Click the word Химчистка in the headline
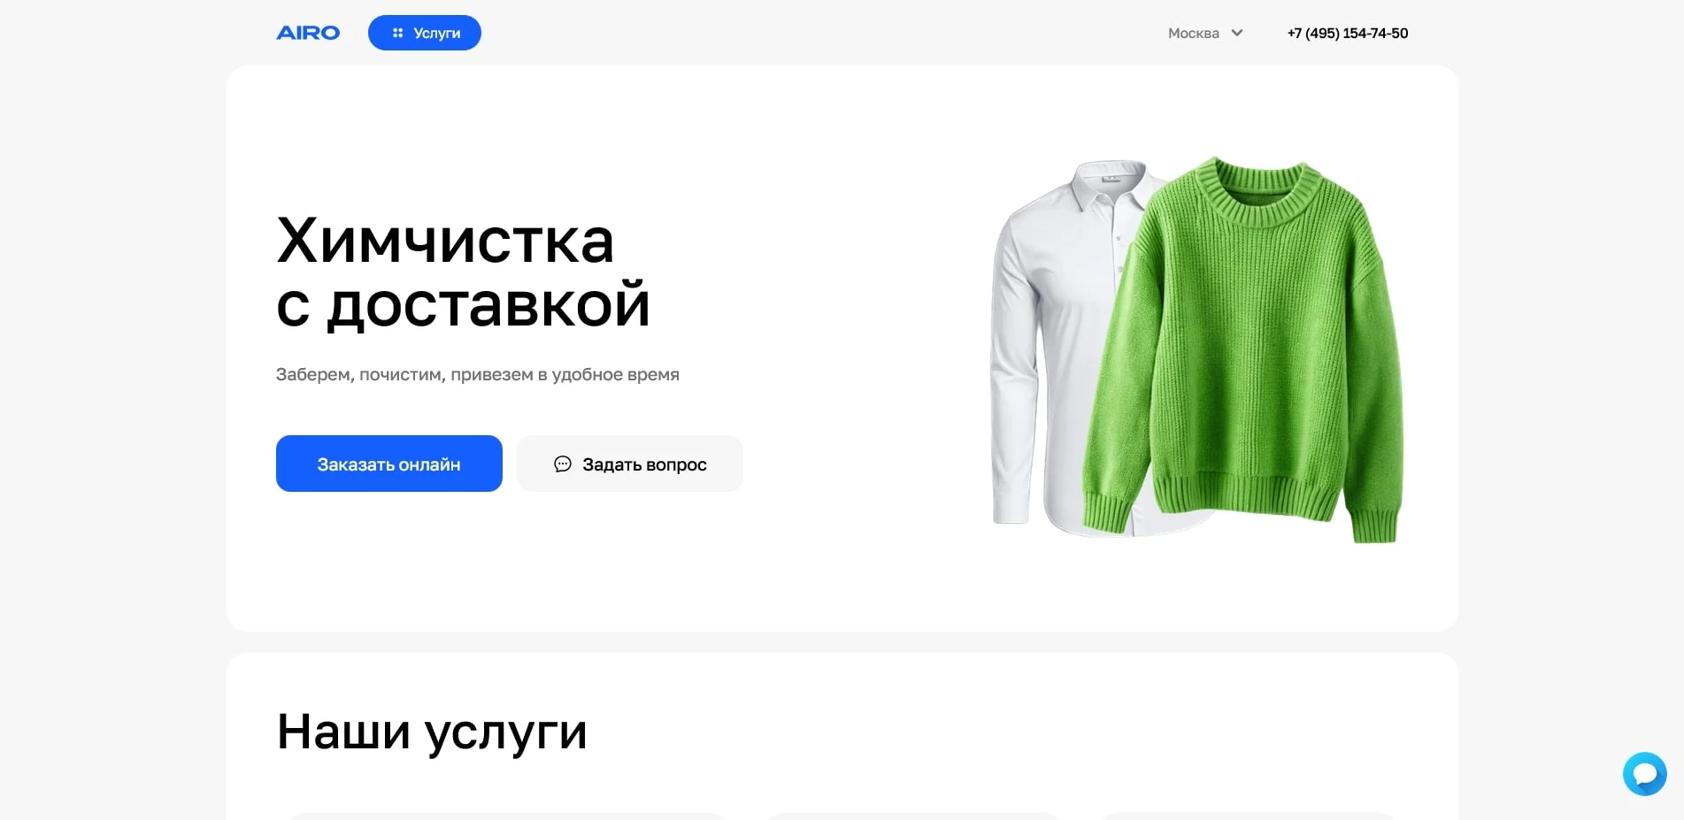The height and width of the screenshot is (820, 1684). [x=445, y=241]
